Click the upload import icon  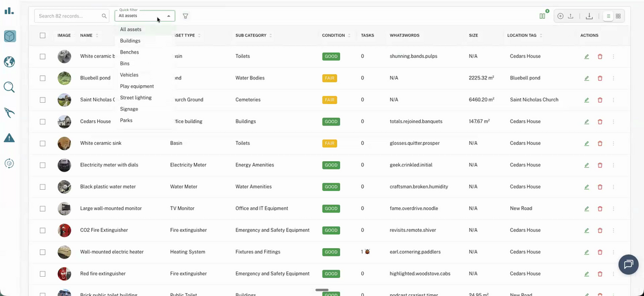coord(570,16)
